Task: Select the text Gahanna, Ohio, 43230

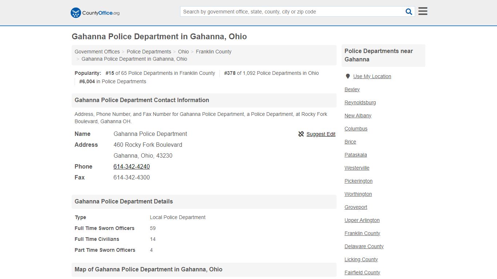Action: tap(143, 155)
